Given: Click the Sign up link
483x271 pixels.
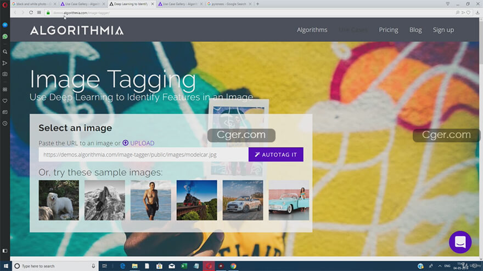Looking at the screenshot, I should (443, 30).
